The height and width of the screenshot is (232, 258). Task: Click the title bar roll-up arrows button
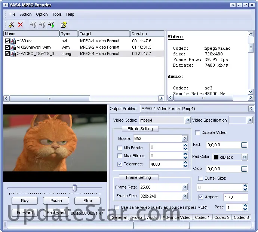233,5
